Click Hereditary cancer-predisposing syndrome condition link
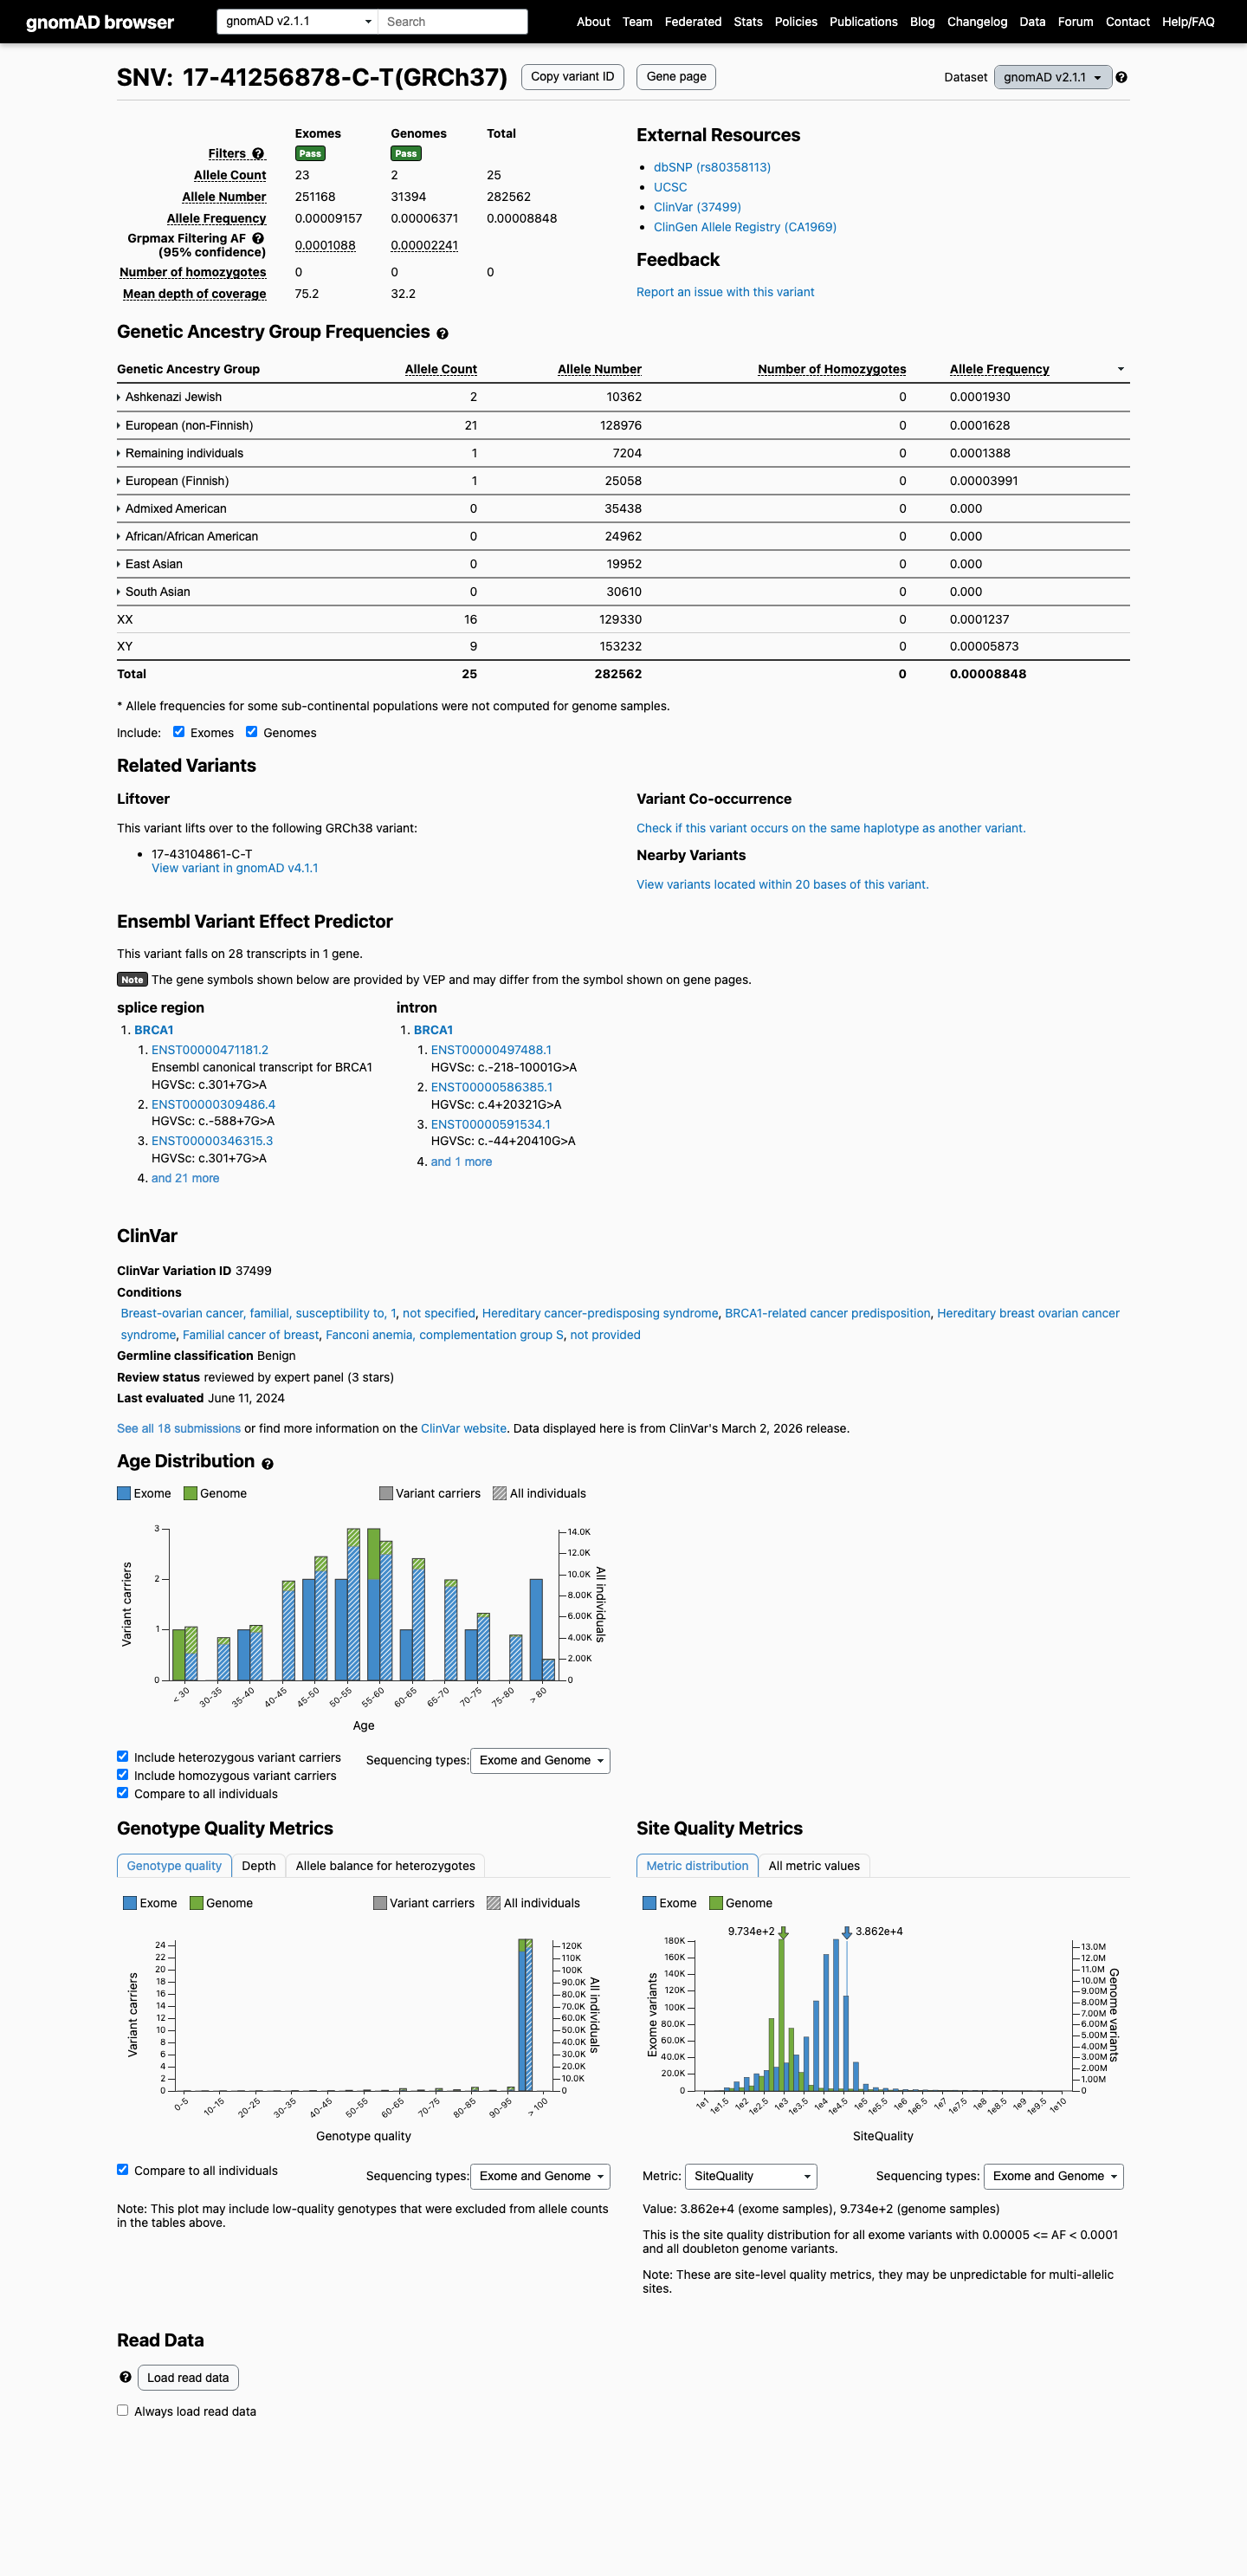This screenshot has width=1247, height=2576. tap(600, 1313)
